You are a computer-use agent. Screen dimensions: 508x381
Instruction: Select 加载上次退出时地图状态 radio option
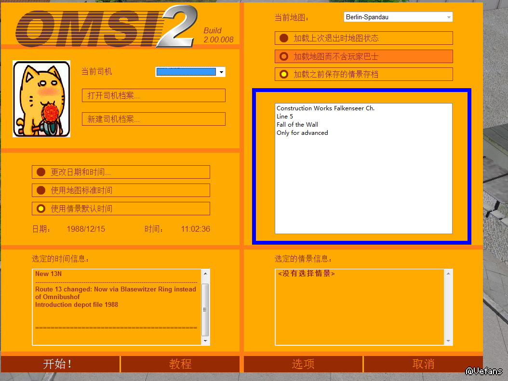point(363,38)
